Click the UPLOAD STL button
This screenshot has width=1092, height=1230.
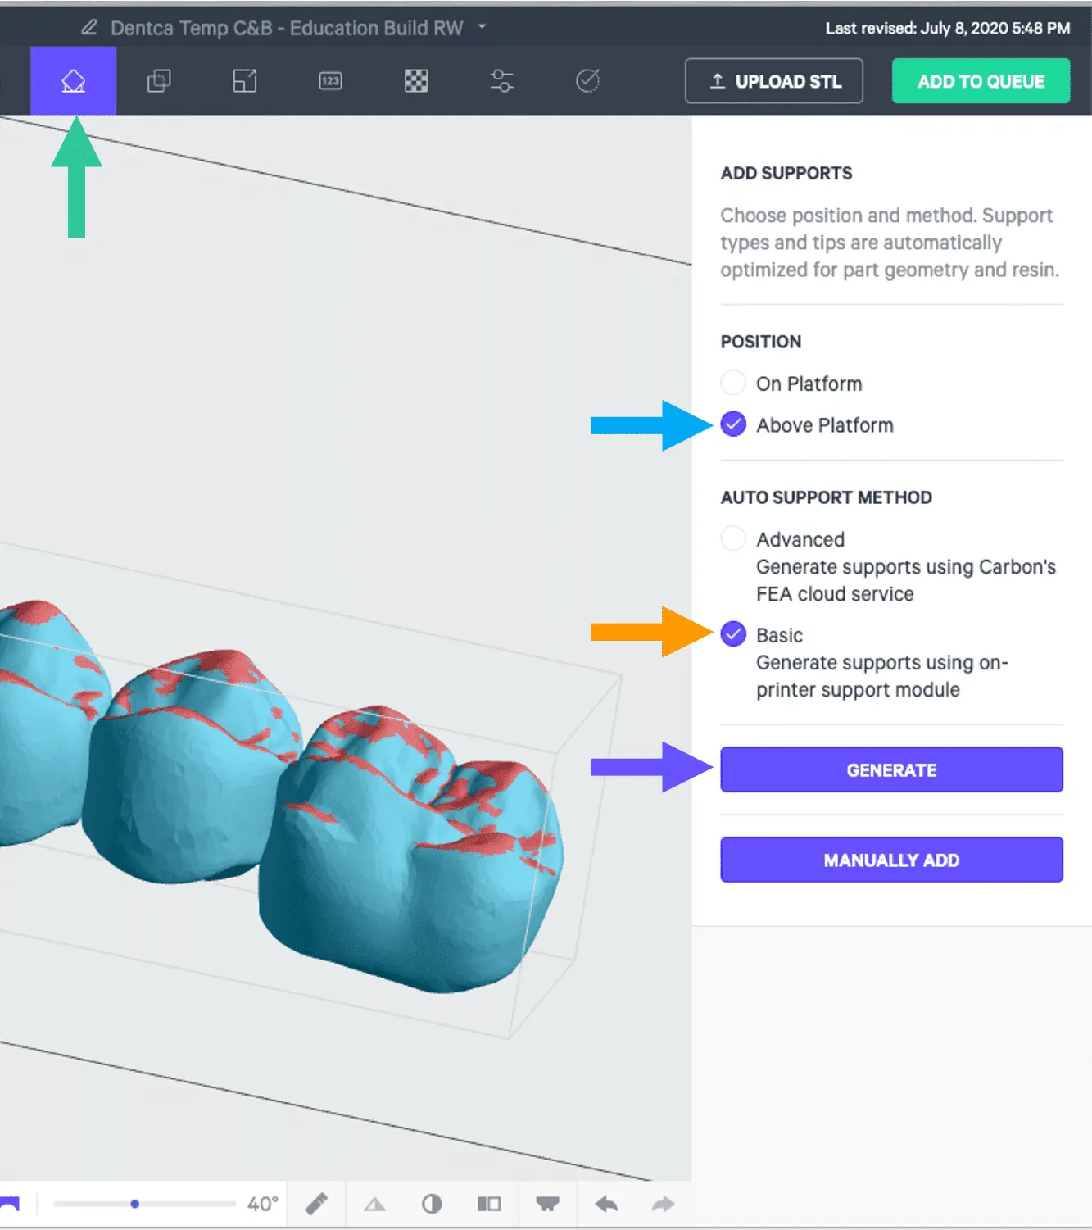774,81
